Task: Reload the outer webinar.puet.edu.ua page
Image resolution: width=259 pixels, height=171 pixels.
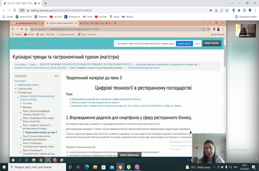Action: (14, 10)
